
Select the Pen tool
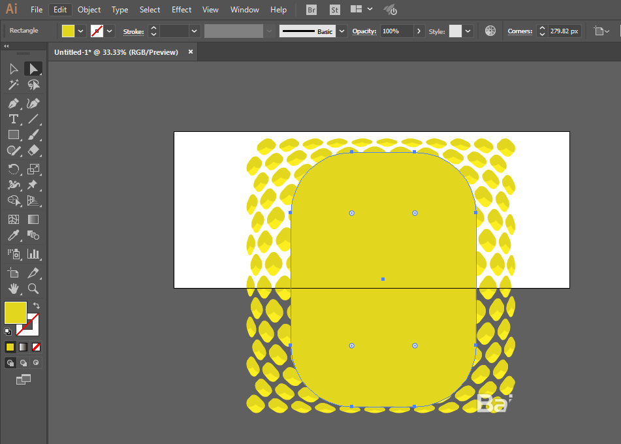tap(14, 103)
